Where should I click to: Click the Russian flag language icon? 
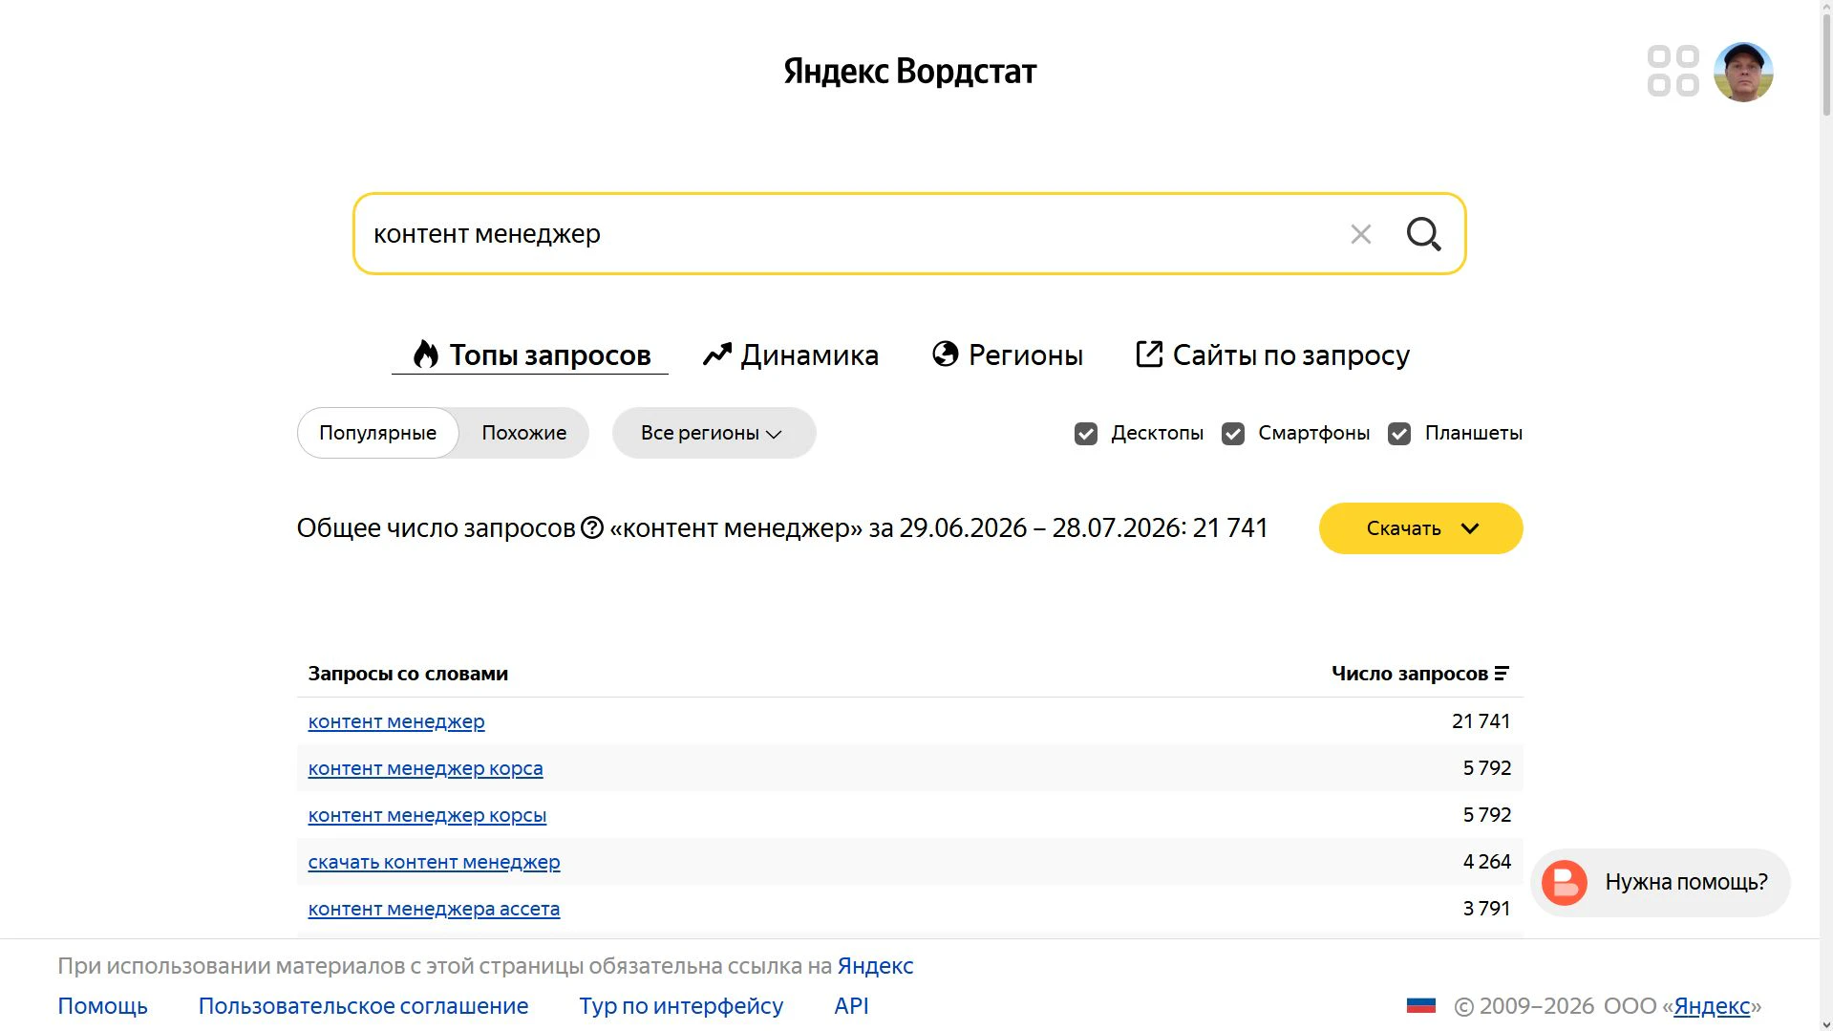(x=1421, y=1005)
